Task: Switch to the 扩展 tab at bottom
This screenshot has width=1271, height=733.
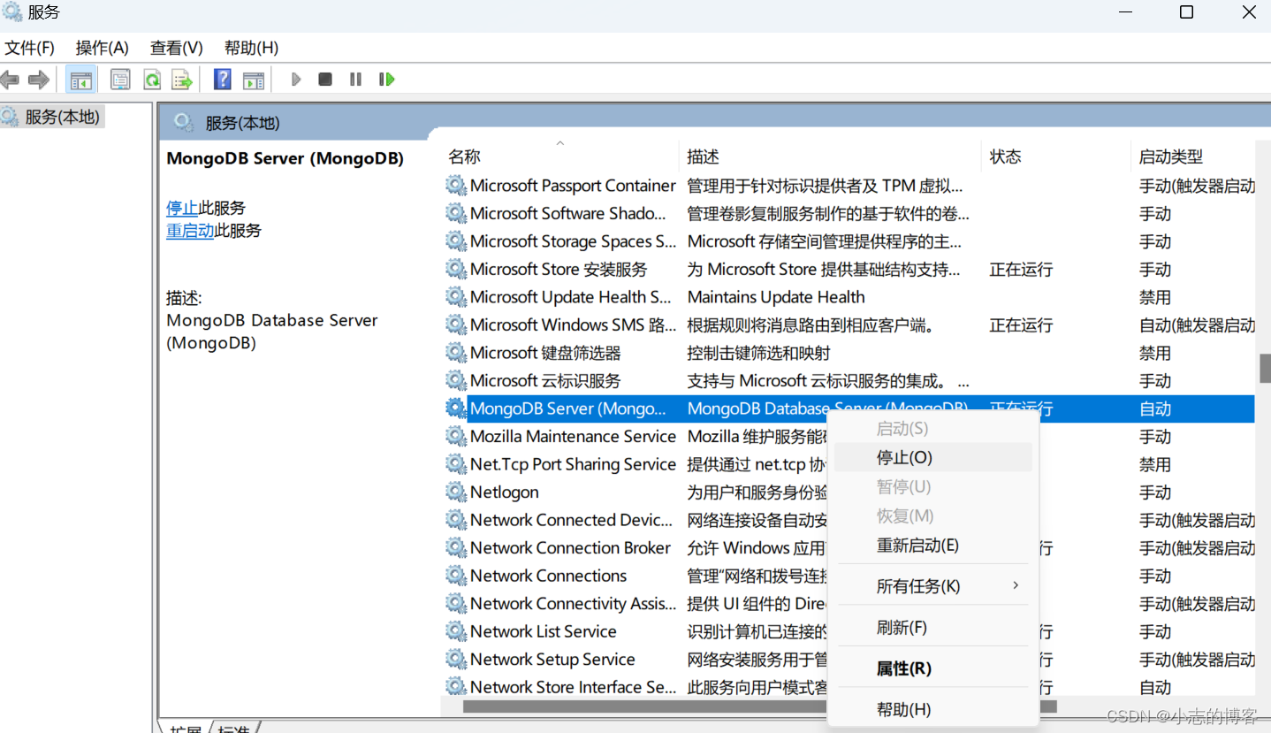Action: (186, 729)
